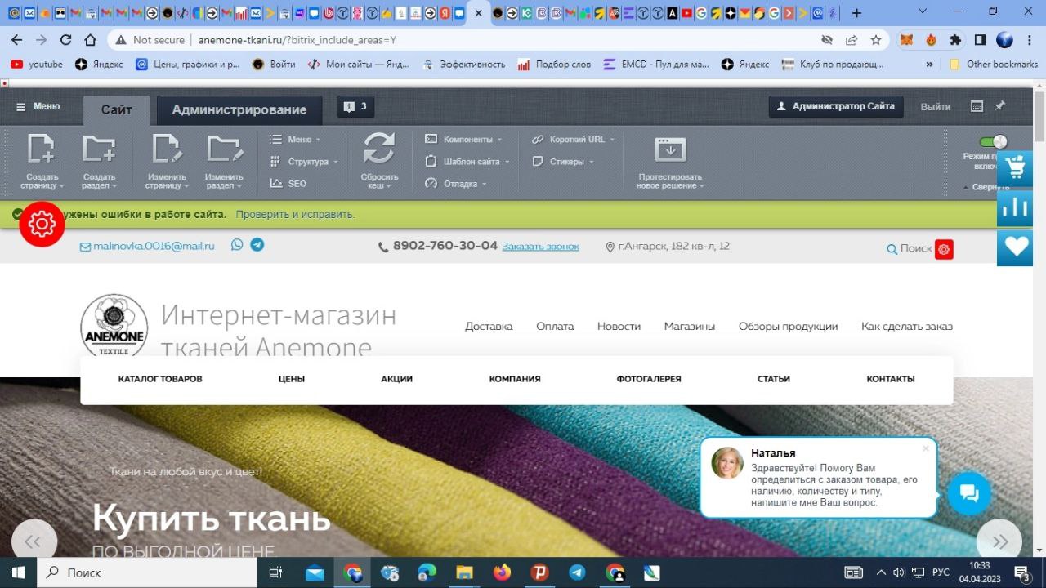The image size is (1046, 588).
Task: Open WhatsApp contact icon in header
Action: point(237,244)
